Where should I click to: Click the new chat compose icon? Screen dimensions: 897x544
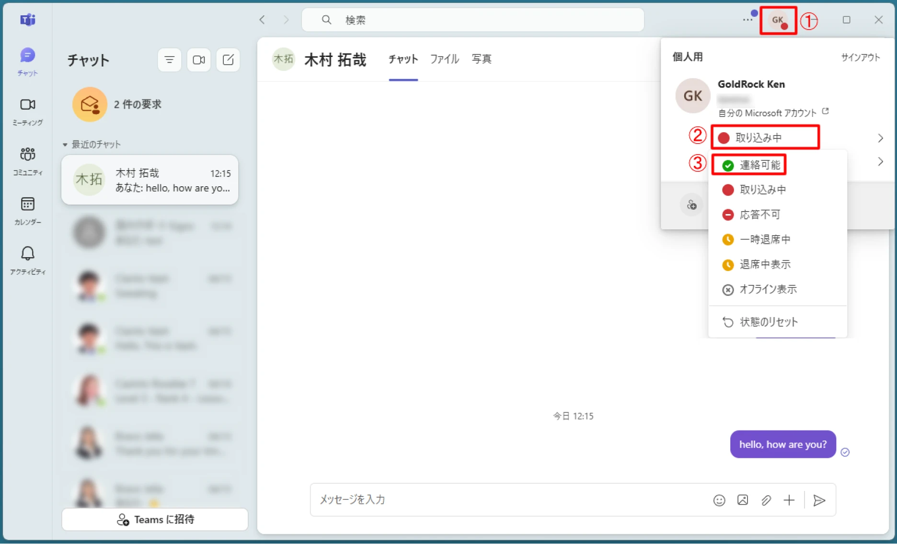coord(228,60)
